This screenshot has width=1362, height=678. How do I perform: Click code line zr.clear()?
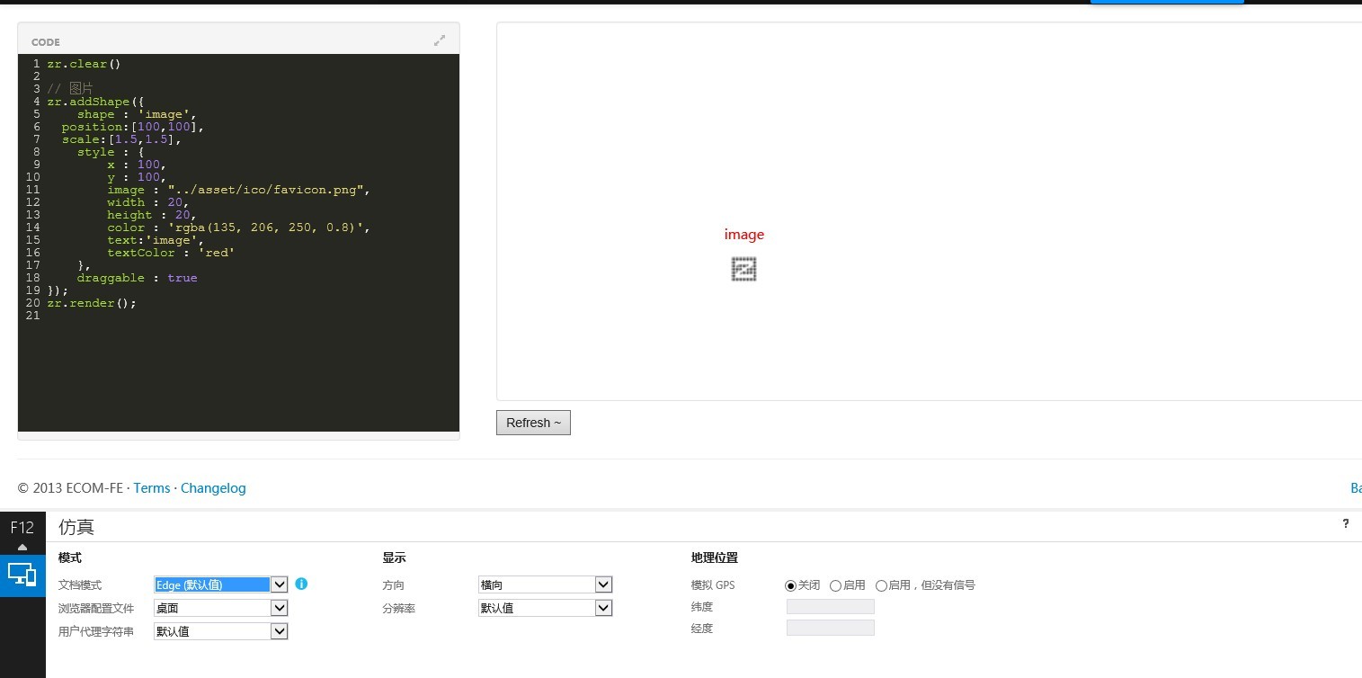click(84, 64)
